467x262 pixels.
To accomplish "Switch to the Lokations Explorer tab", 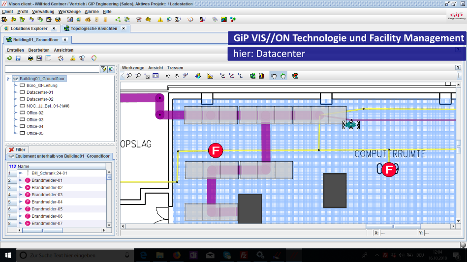I will [29, 29].
